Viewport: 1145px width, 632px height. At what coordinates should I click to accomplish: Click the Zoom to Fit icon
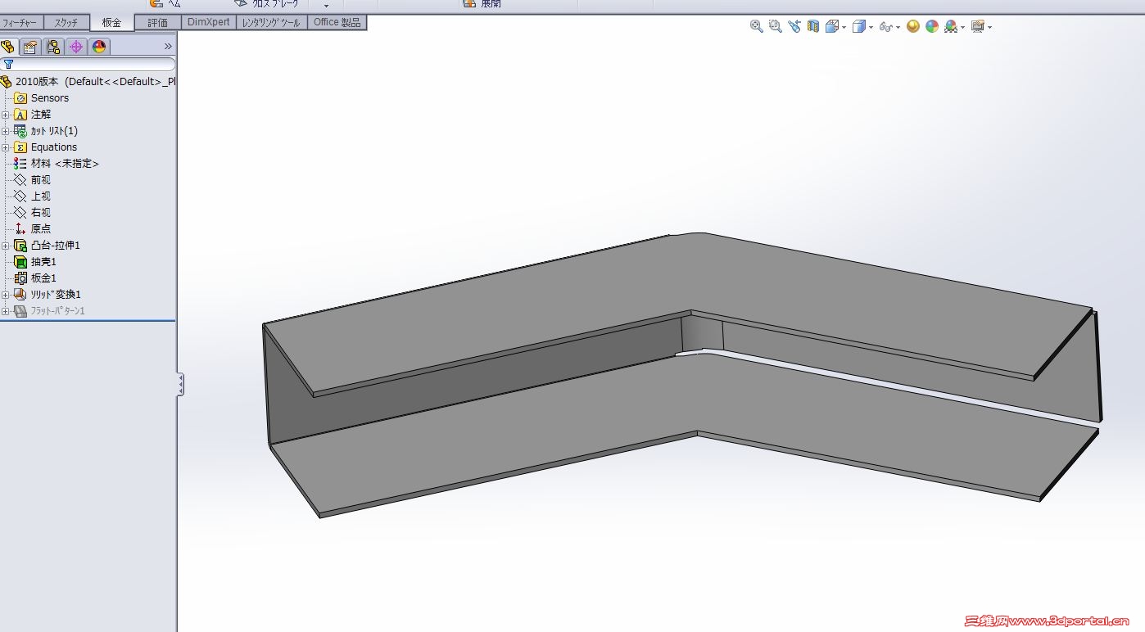tap(756, 26)
